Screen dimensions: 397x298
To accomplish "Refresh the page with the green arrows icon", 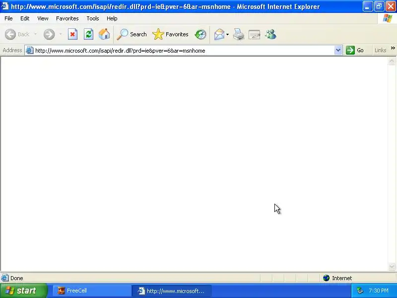I will 88,34.
